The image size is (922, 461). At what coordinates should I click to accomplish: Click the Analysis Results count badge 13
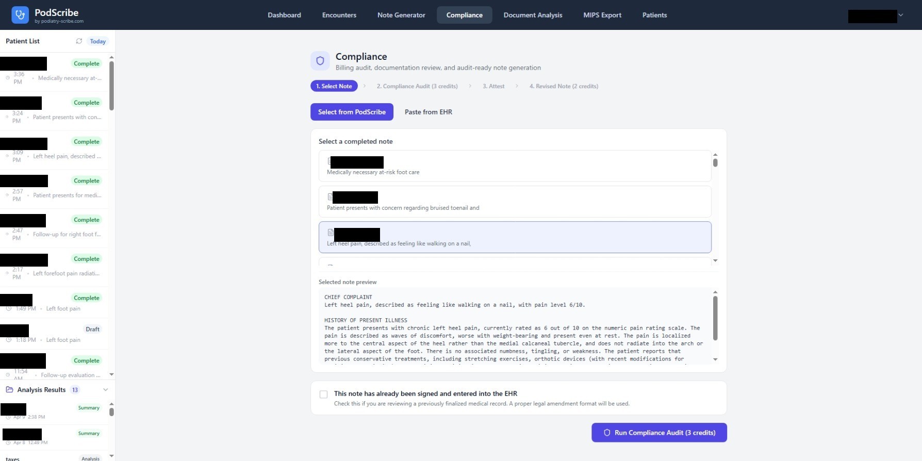click(x=75, y=390)
